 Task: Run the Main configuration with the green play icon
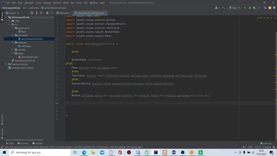coord(245,8)
